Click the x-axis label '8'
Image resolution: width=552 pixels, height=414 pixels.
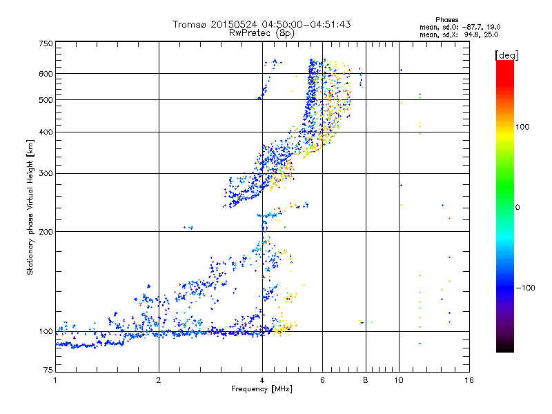click(366, 380)
